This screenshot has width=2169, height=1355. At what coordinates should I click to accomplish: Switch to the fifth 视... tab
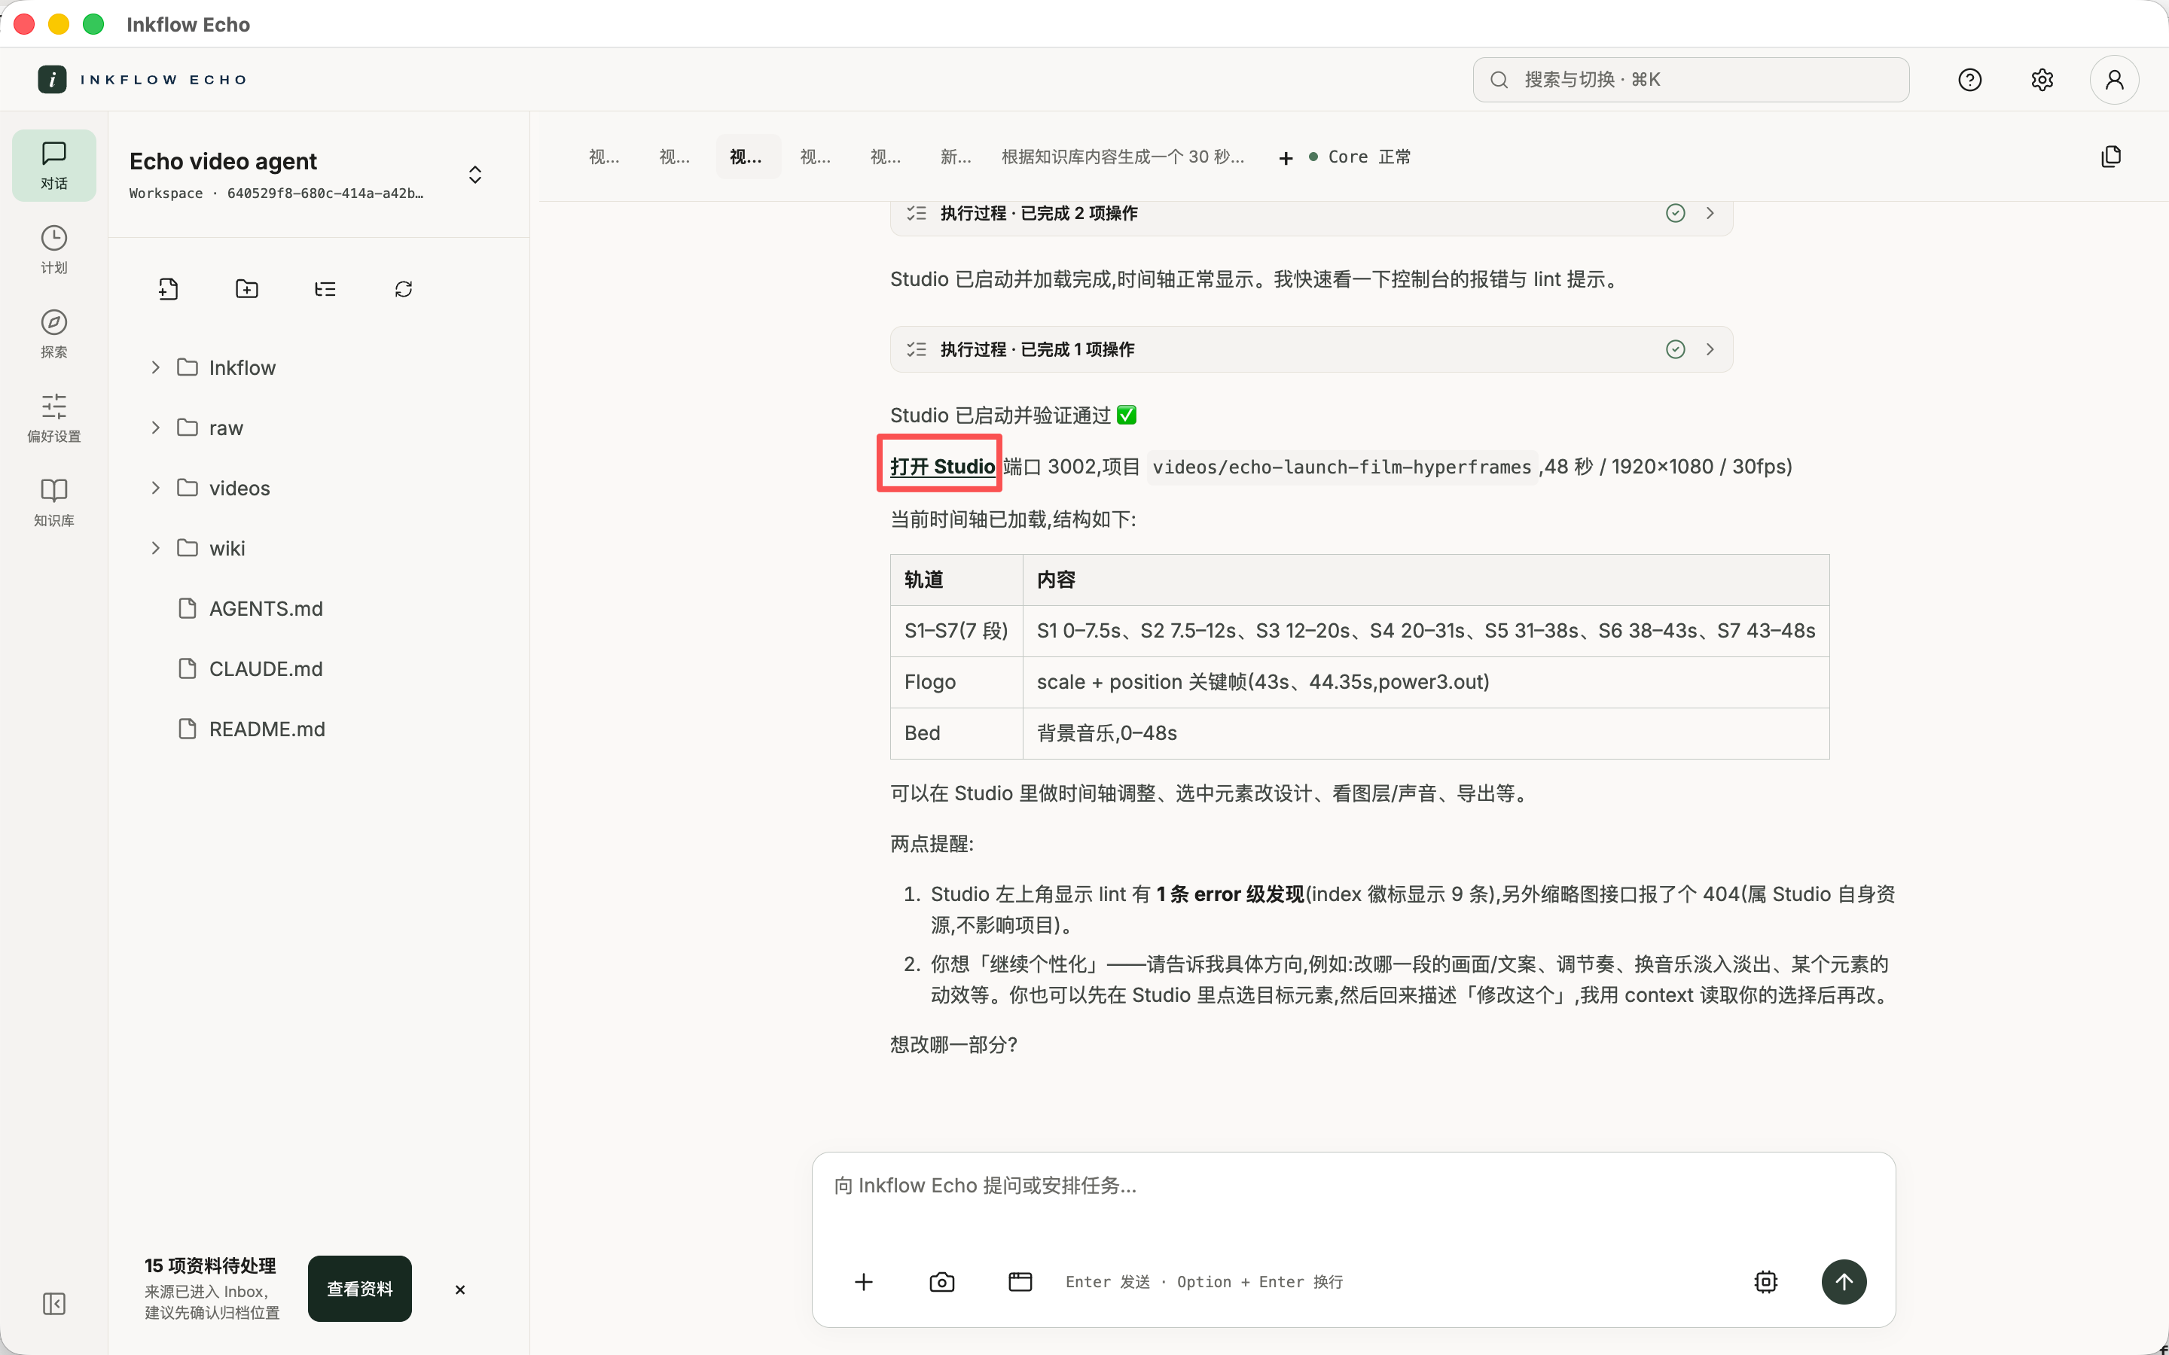(x=886, y=157)
